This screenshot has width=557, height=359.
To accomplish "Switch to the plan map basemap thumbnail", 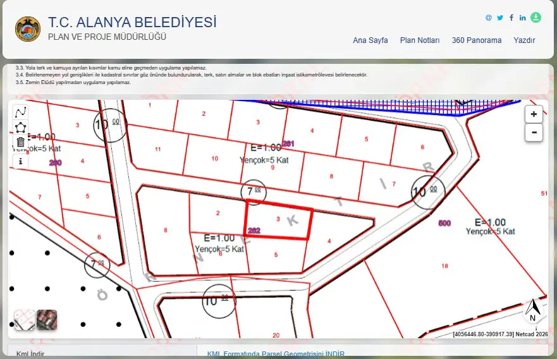I will [25, 320].
